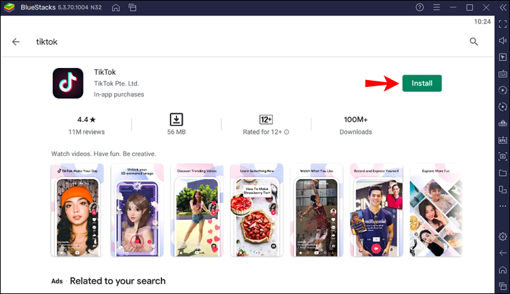Click the icon above the APK sidebar icon
The width and height of the screenshot is (510, 294).
tap(503, 124)
